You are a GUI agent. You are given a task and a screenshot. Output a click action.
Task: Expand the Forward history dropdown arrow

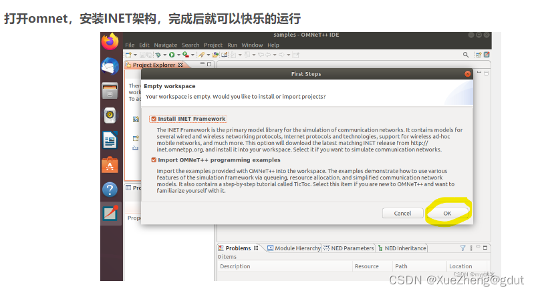point(289,55)
